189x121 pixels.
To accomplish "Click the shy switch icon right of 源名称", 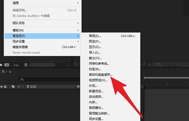I will point(78,87).
